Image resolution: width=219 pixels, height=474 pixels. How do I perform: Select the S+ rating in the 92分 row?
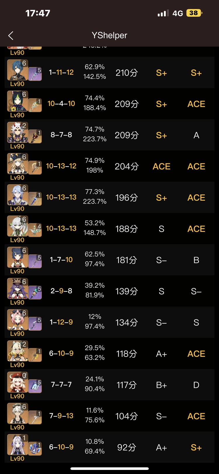pyautogui.click(x=196, y=447)
